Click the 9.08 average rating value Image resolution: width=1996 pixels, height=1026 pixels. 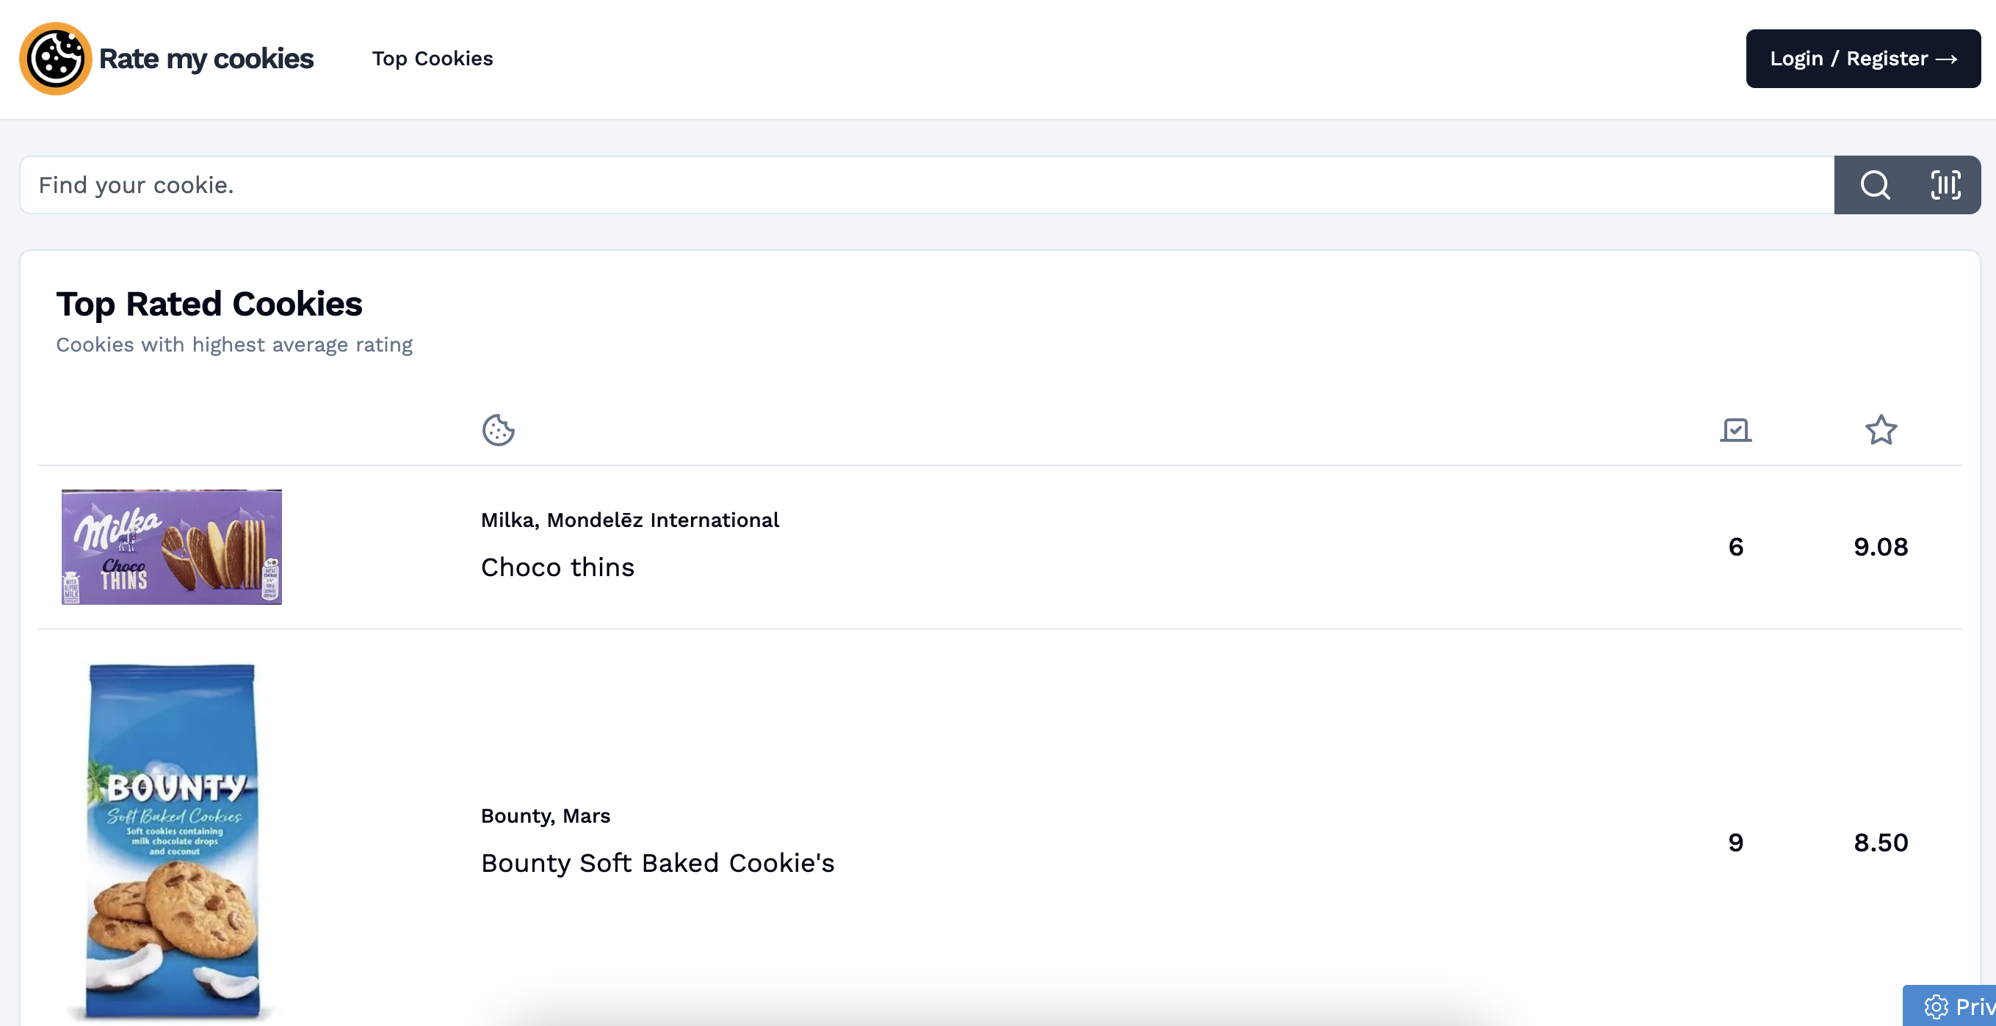(x=1881, y=547)
